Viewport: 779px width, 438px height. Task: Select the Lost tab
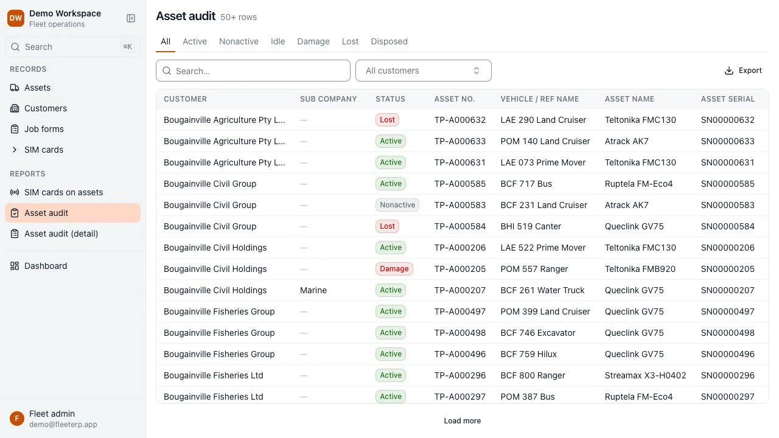pyautogui.click(x=350, y=41)
